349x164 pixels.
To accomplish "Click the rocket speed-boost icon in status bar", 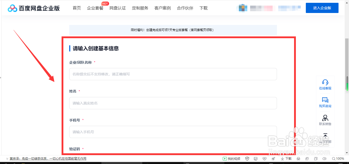I will pos(273,158).
